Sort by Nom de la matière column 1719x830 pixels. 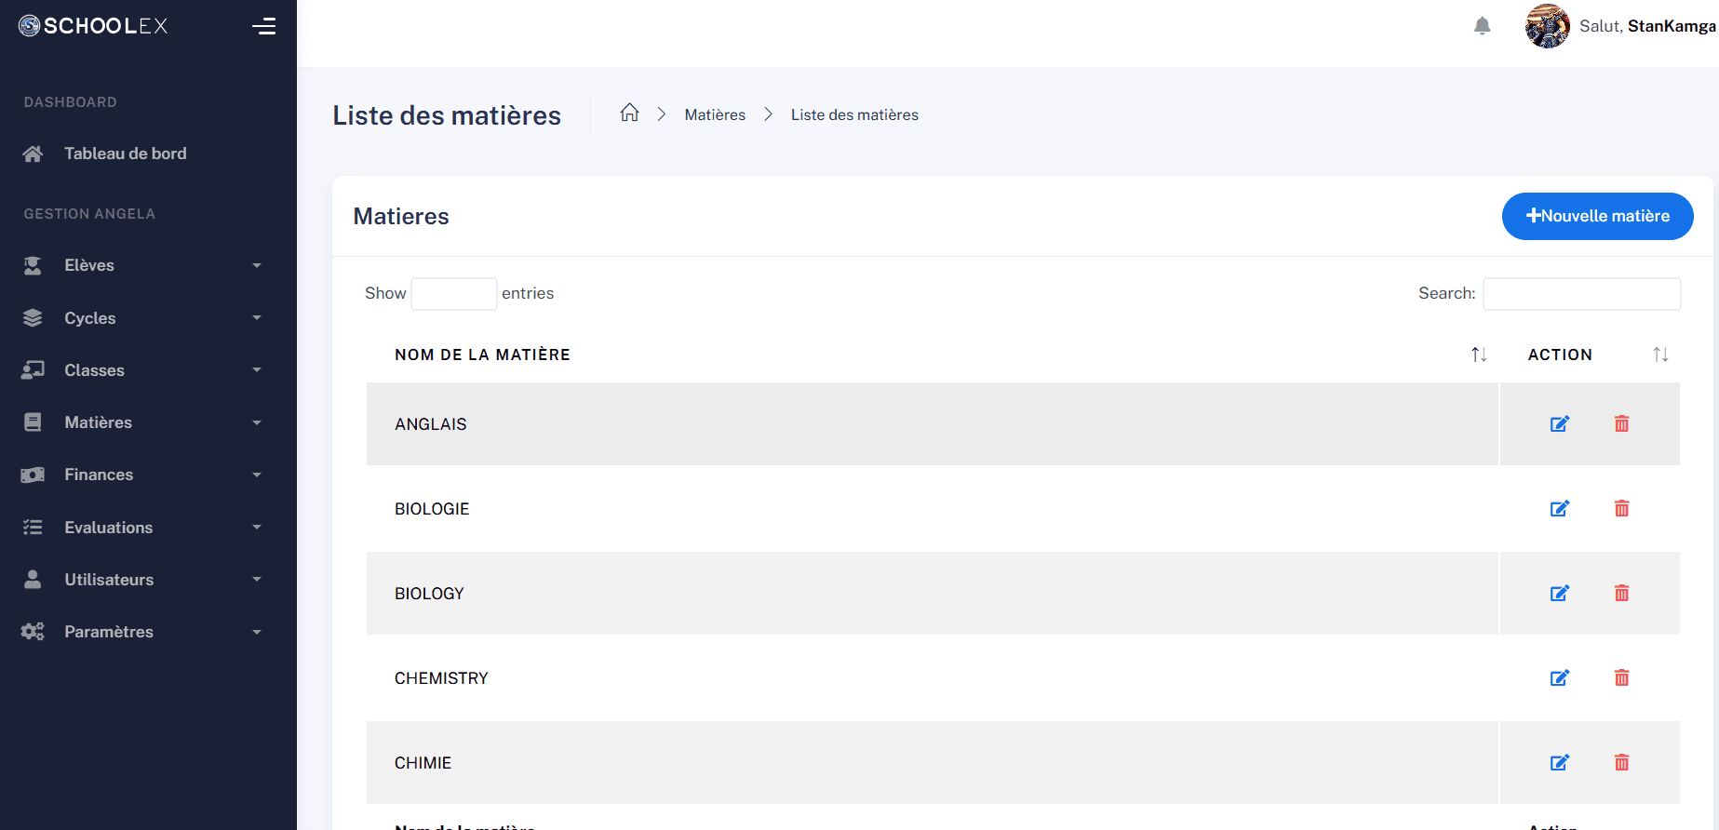pyautogui.click(x=1479, y=355)
